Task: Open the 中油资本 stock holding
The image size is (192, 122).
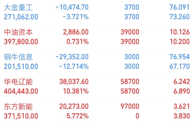Action: (x=18, y=32)
